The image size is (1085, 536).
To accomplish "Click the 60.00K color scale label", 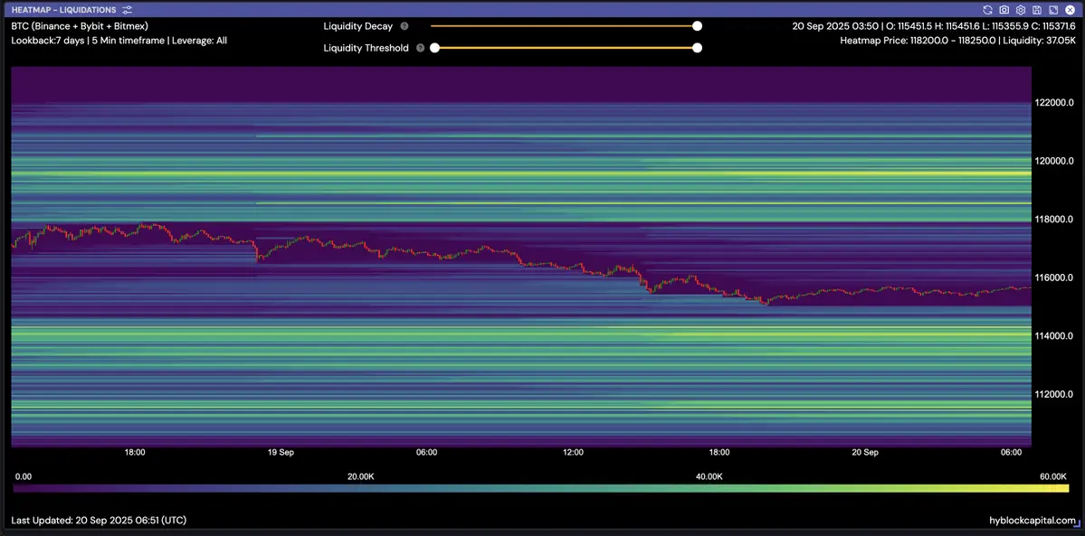I will pyautogui.click(x=1053, y=476).
